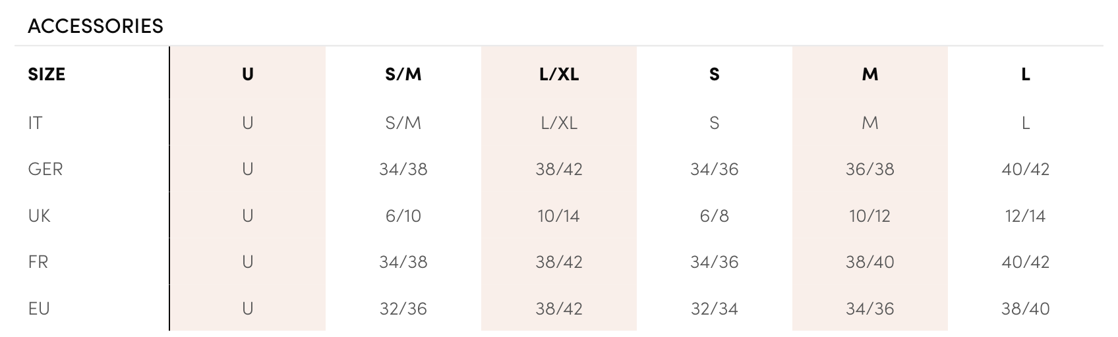
Task: Select the UK 12/14 cell
Action: (1026, 216)
